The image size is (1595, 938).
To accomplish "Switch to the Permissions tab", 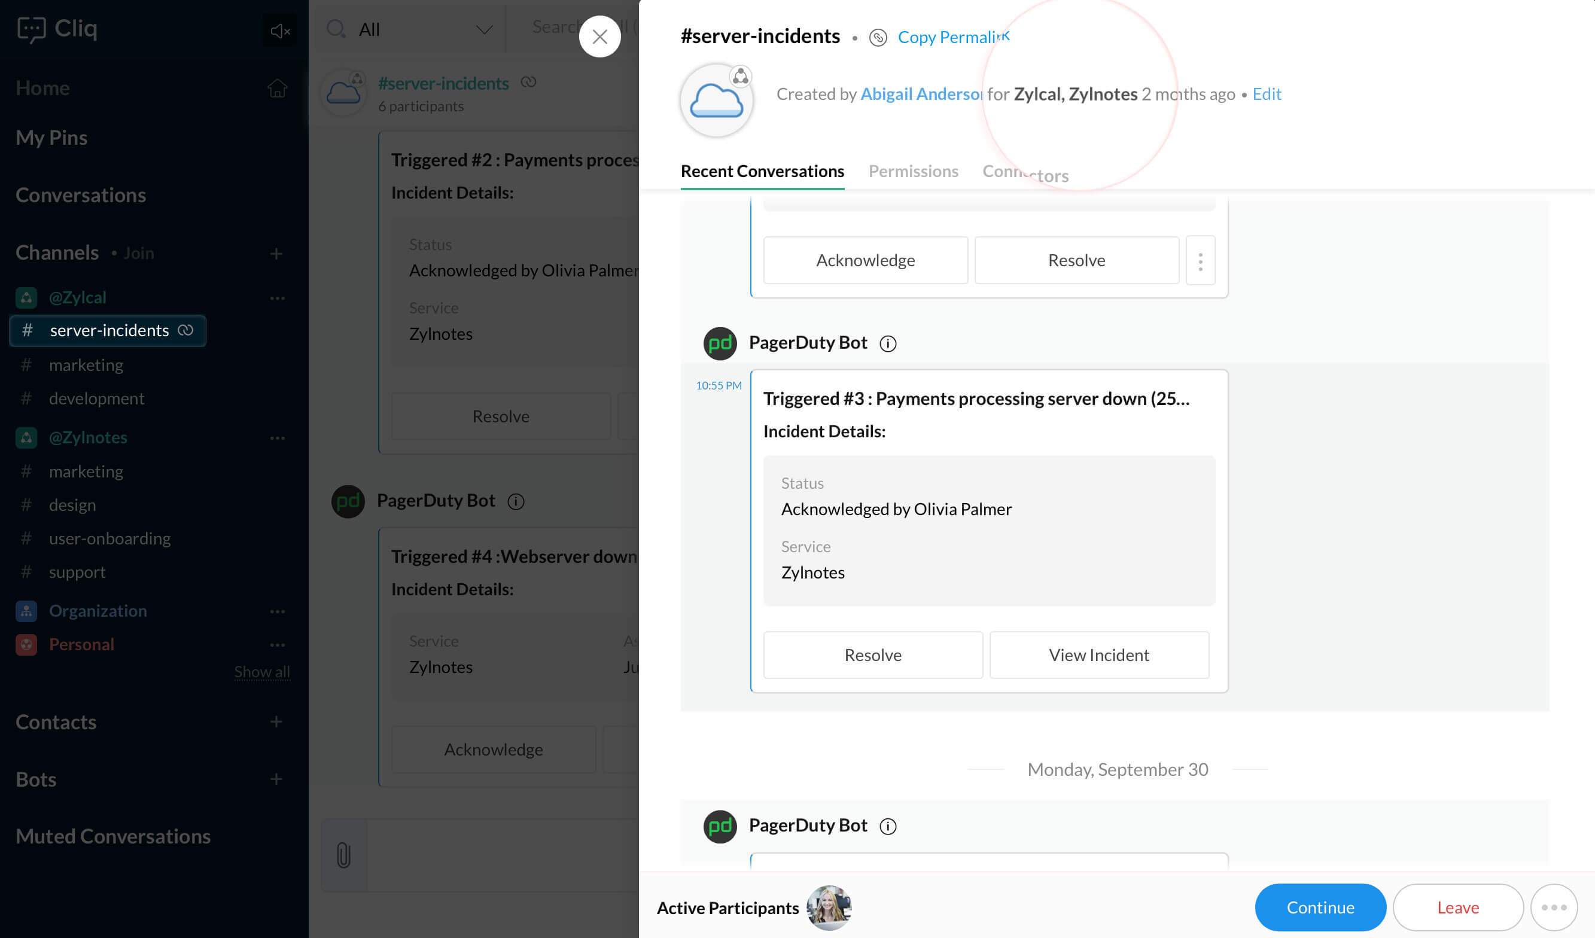I will [x=913, y=172].
